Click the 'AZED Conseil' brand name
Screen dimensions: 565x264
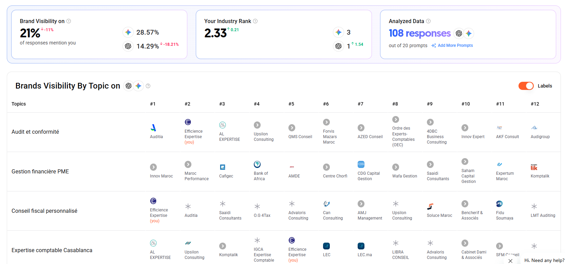[x=370, y=137]
